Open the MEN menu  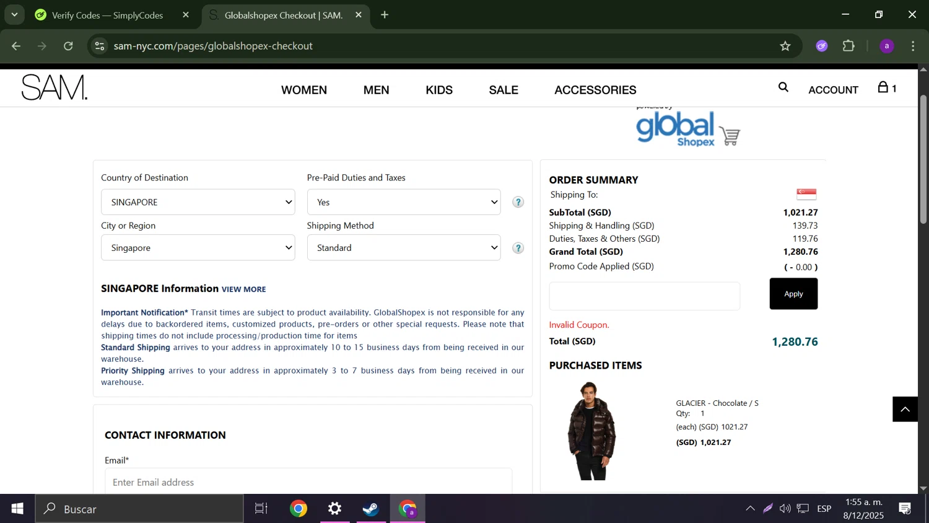point(377,90)
